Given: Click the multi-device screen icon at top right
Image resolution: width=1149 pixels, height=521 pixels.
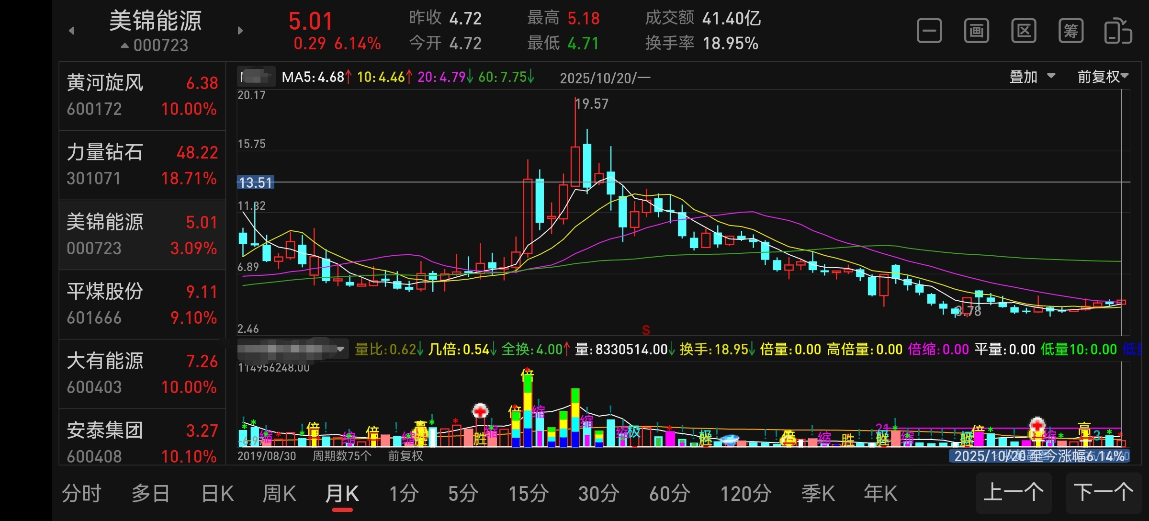Looking at the screenshot, I should 1117,31.
